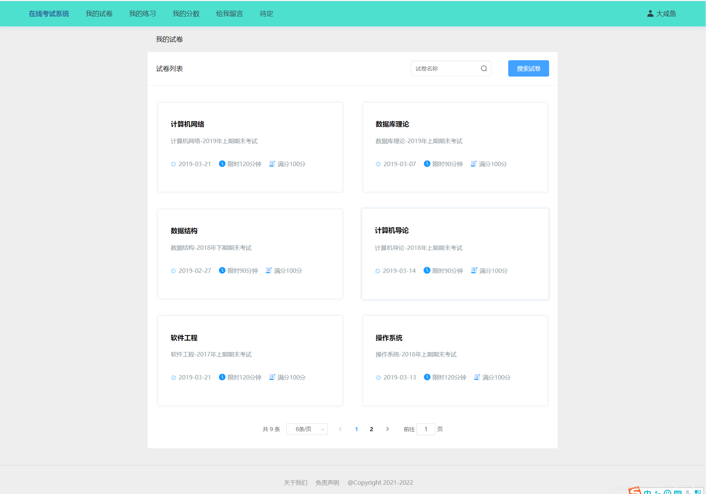Click @Copyright 2021-2022 footer text
706x494 pixels.
pos(380,482)
